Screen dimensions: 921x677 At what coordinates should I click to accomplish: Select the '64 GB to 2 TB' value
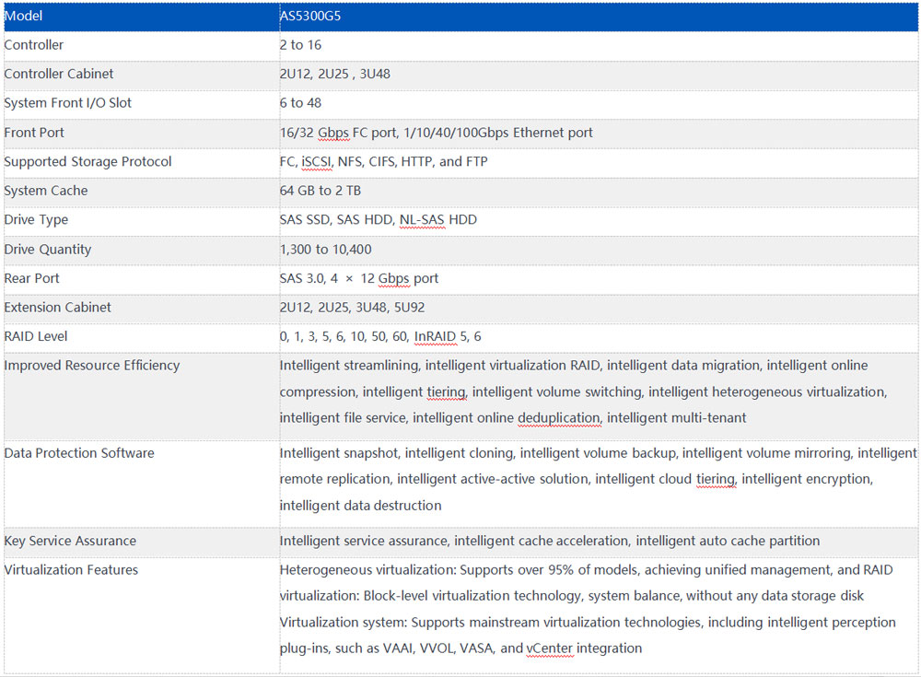point(321,191)
